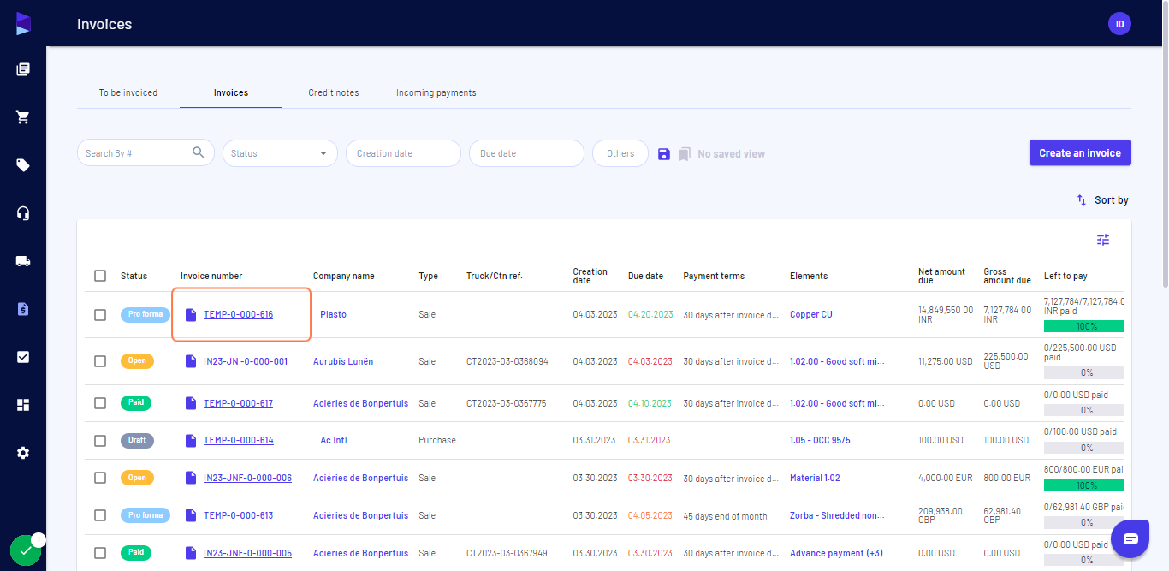Image resolution: width=1169 pixels, height=571 pixels.
Task: Click the search magnifier icon
Action: [199, 152]
